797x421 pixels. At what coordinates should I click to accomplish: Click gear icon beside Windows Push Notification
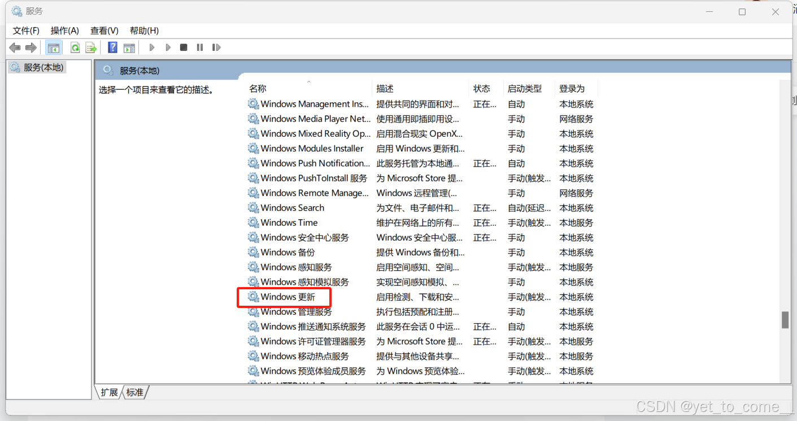coord(253,163)
